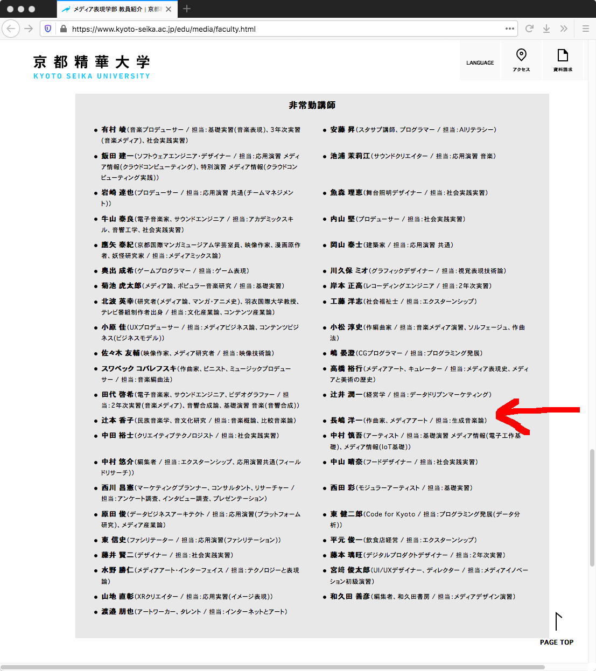Click the LANGUAGE menu item

pos(480,63)
